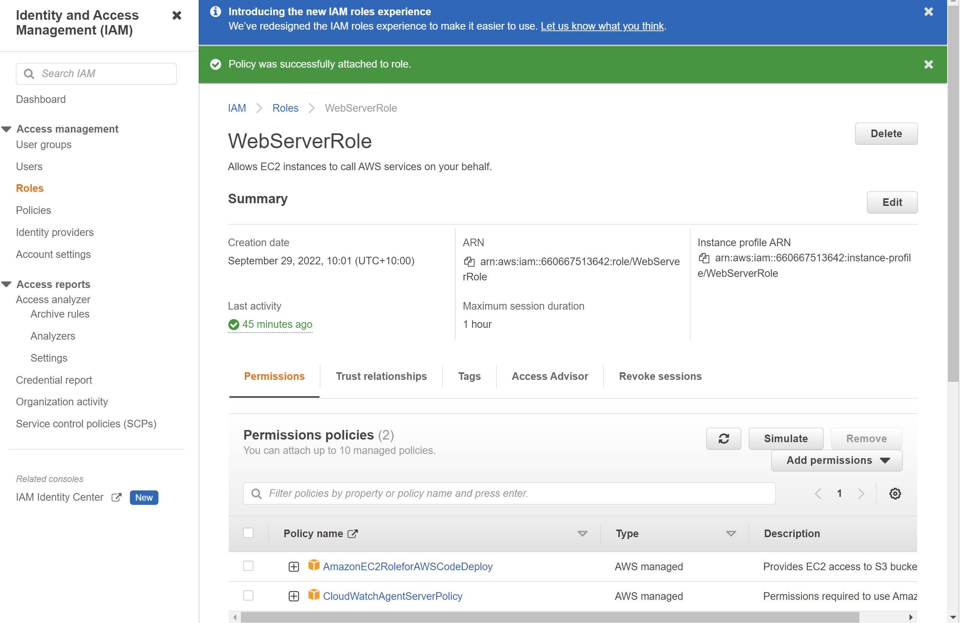This screenshot has width=965, height=623.
Task: Select all policies using the header checkbox
Action: [248, 533]
